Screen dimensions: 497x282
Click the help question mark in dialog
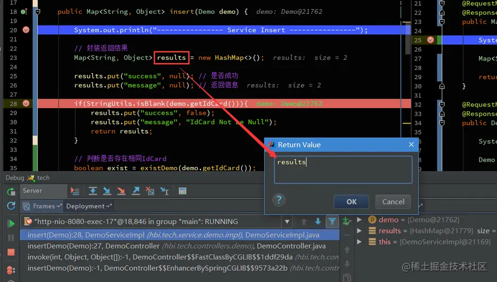[279, 200]
